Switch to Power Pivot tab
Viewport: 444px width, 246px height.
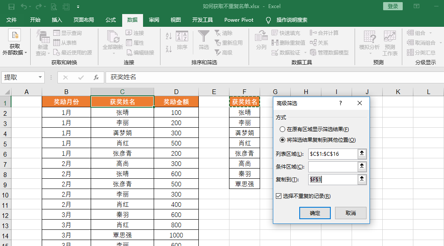click(x=239, y=20)
